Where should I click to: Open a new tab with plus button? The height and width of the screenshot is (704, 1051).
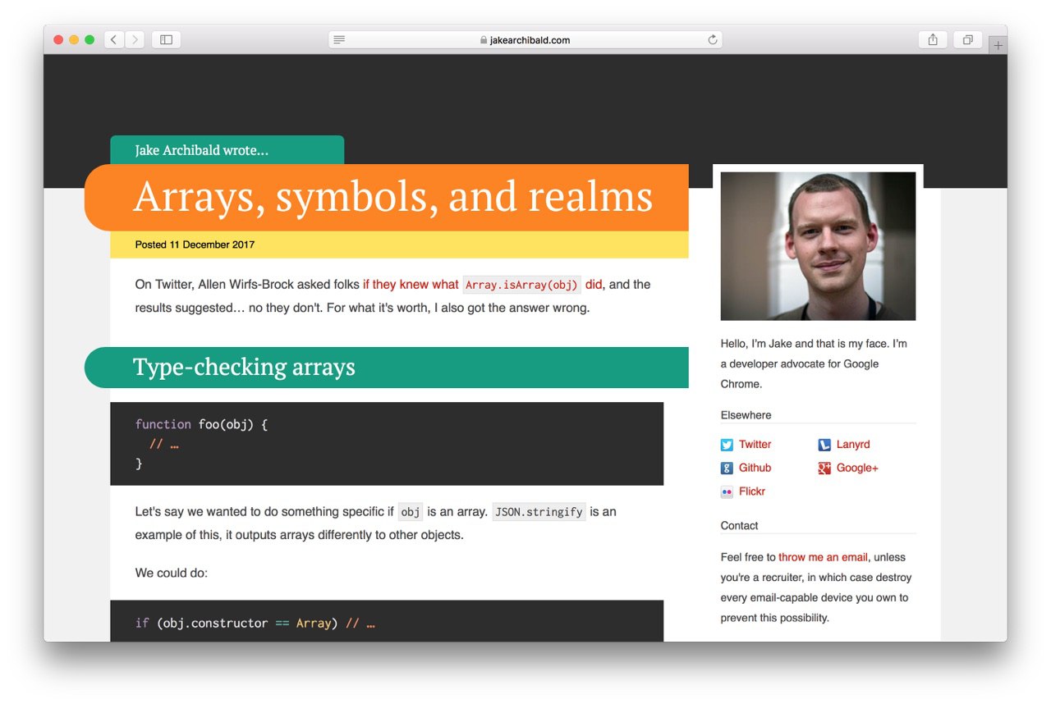coord(998,46)
